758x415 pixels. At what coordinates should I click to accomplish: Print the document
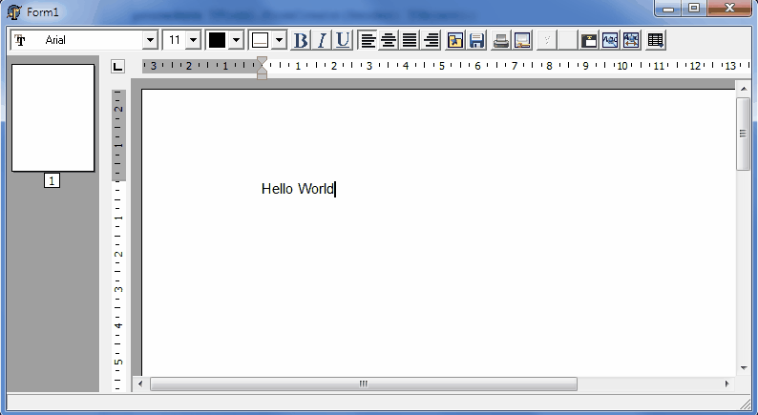pyautogui.click(x=501, y=40)
